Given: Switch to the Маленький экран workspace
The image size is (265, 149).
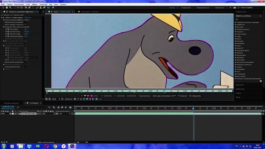Looking at the screenshot, I should (x=203, y=8).
